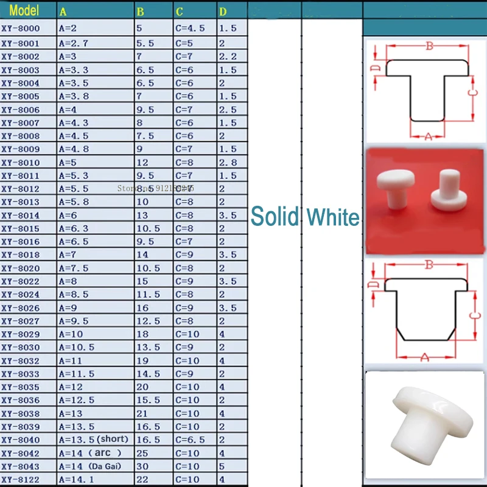Click the XY-8024 model name
The image size is (487, 487).
click(21, 295)
